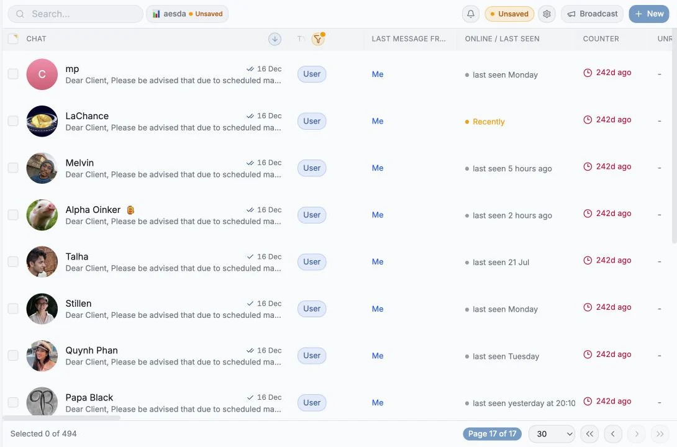
Task: Open Papa Black profile avatar
Action: click(42, 402)
